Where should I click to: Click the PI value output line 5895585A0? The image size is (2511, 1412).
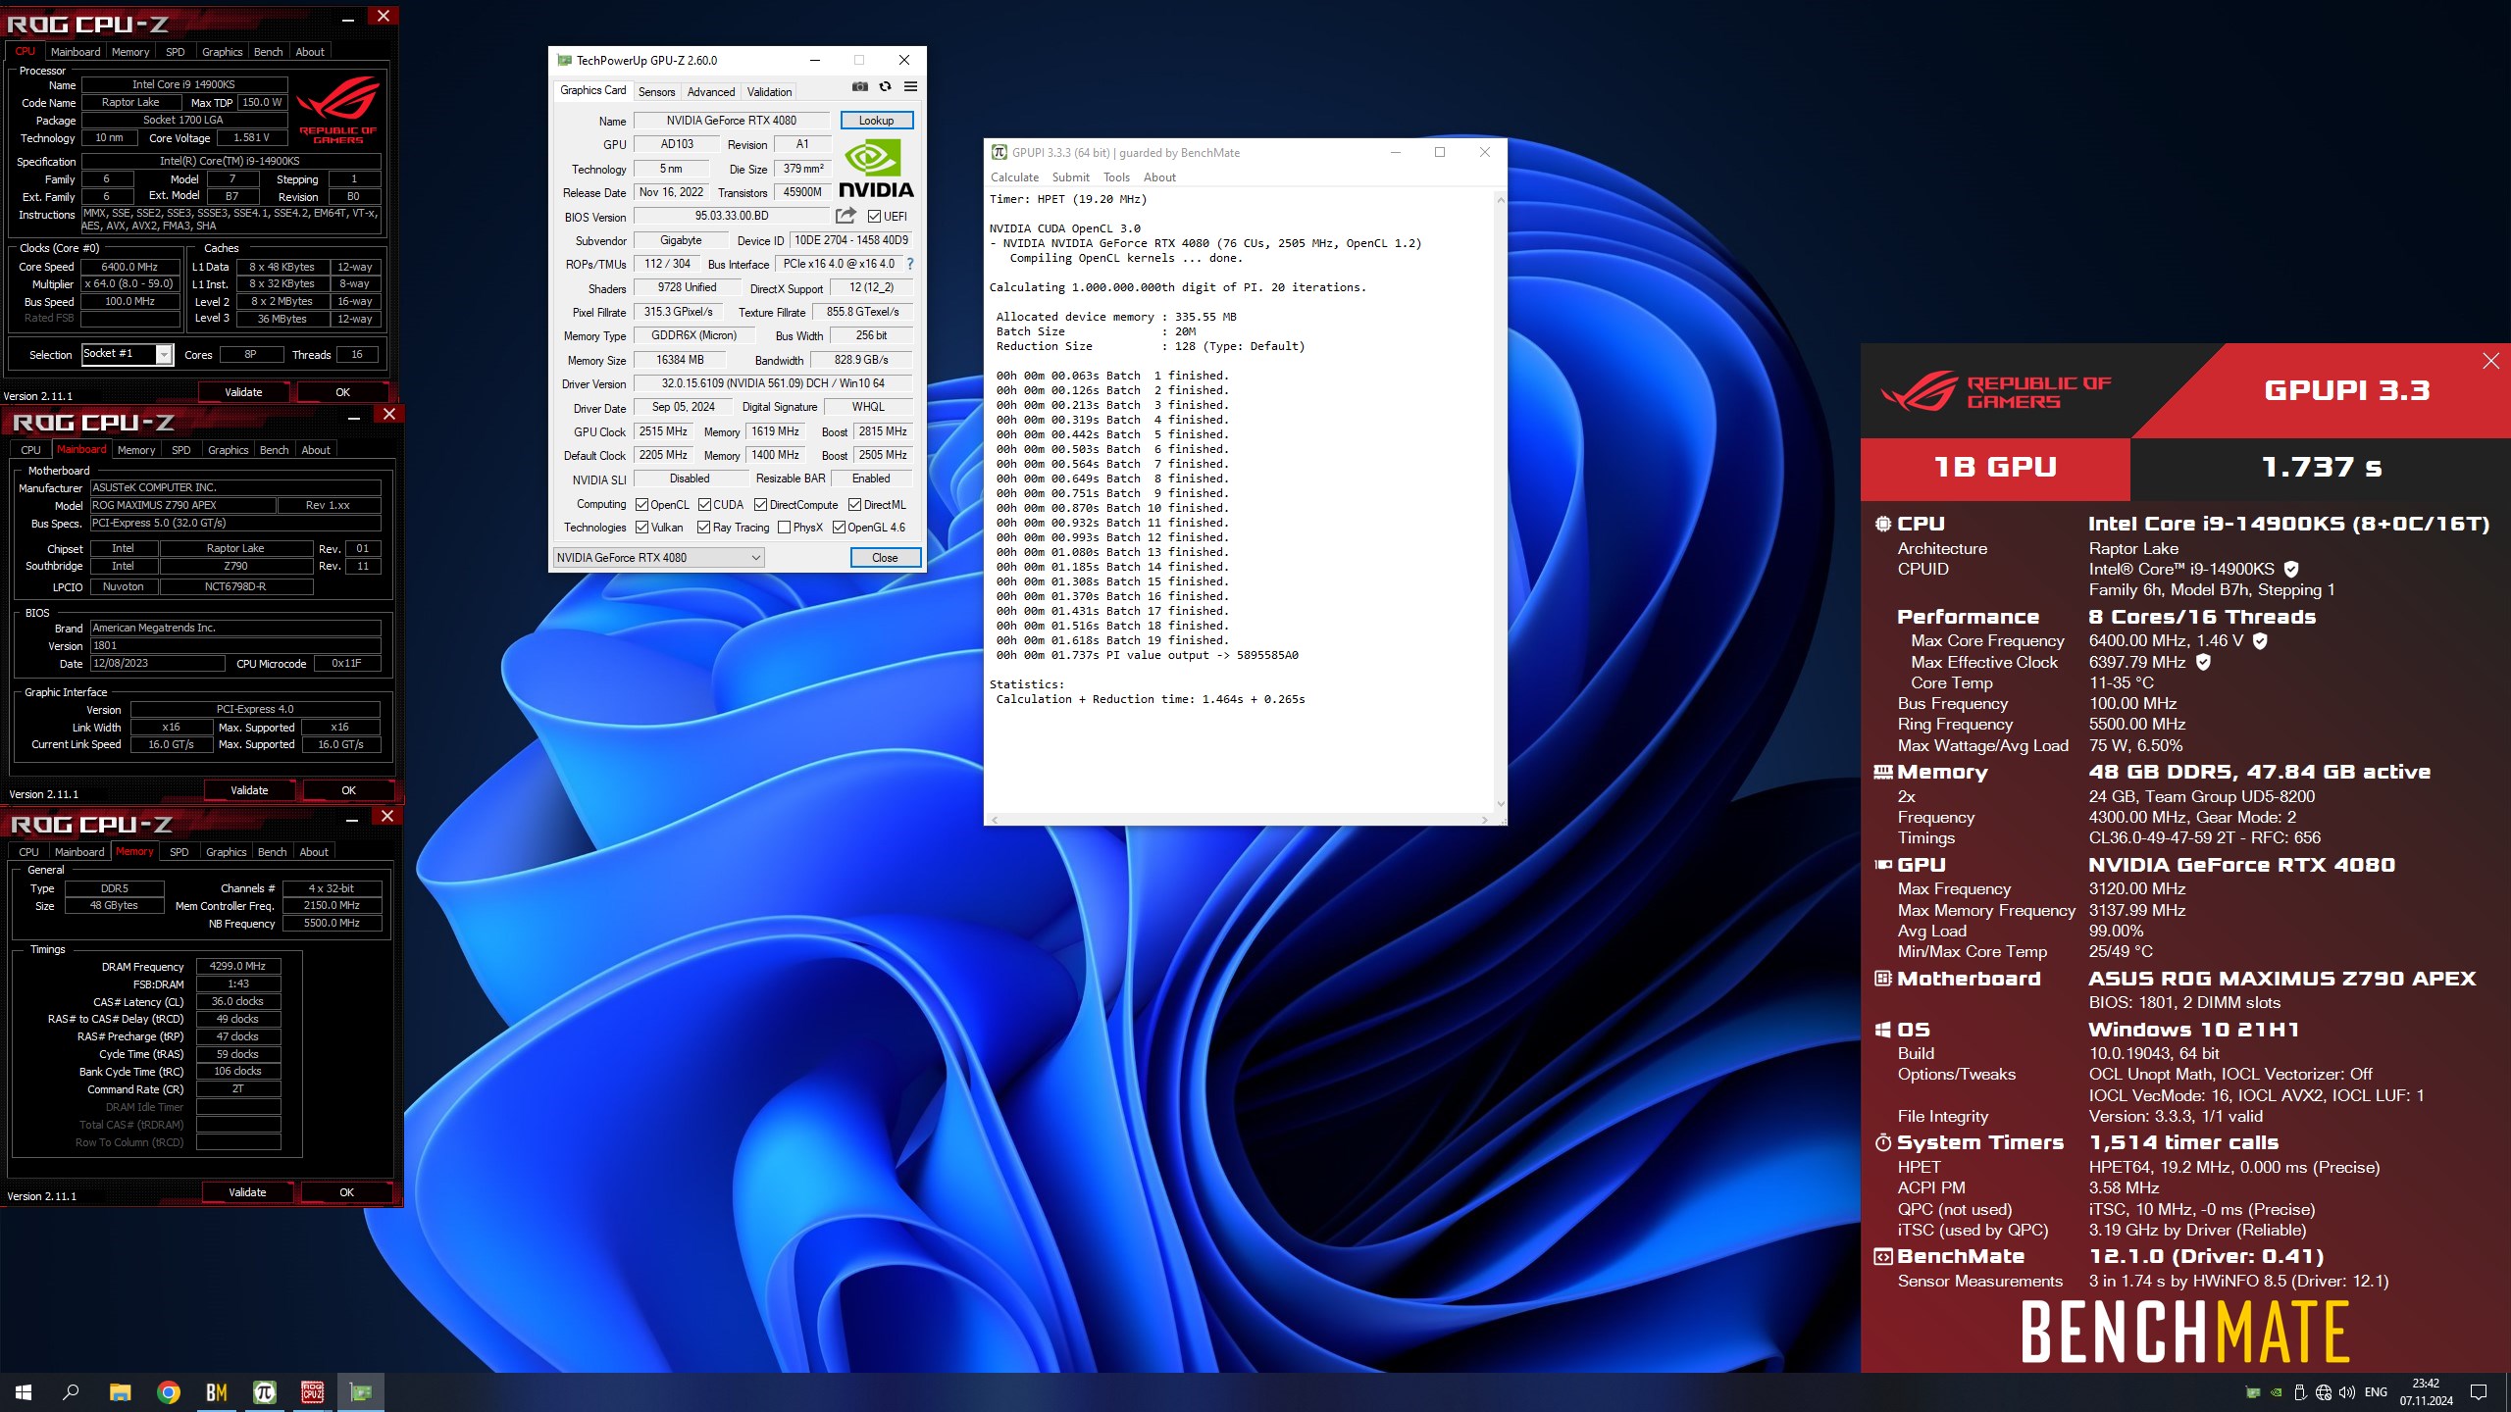tap(1147, 655)
